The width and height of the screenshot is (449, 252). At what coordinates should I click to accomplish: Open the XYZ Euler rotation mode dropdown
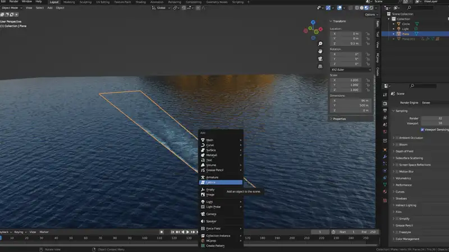click(350, 69)
